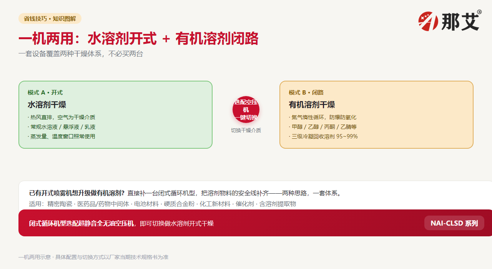Click the red circle 选配空压机 一键切换 badge
The height and width of the screenshot is (269, 492).
click(x=246, y=110)
